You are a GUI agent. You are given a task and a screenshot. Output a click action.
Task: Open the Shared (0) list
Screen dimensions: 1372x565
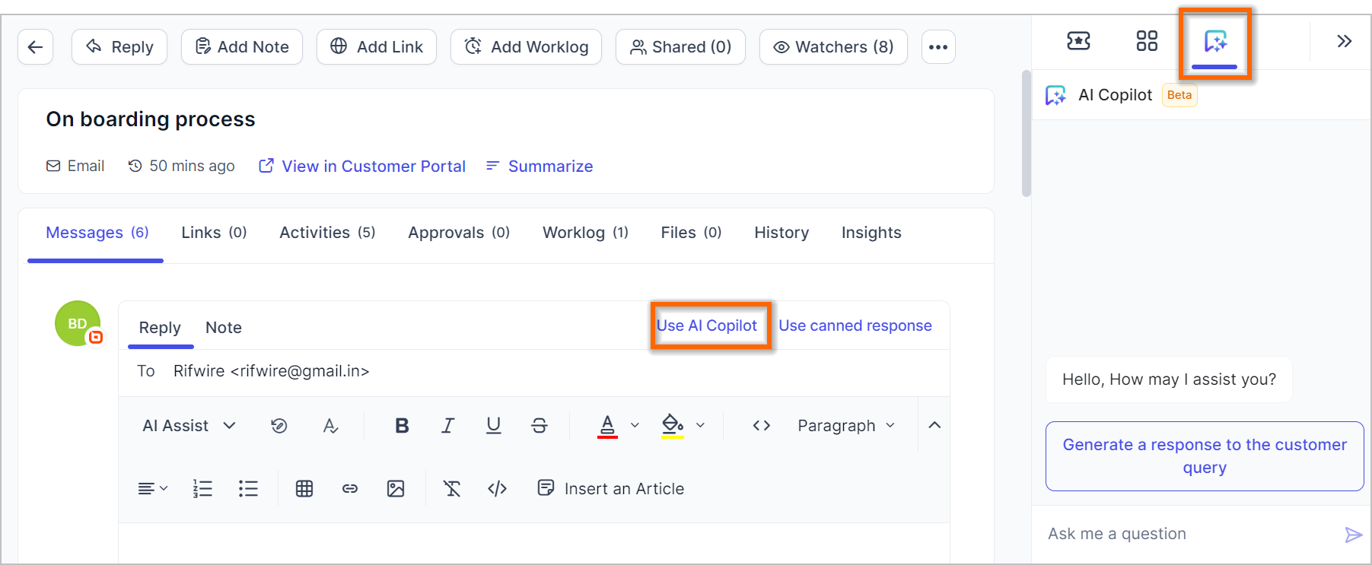coord(680,47)
